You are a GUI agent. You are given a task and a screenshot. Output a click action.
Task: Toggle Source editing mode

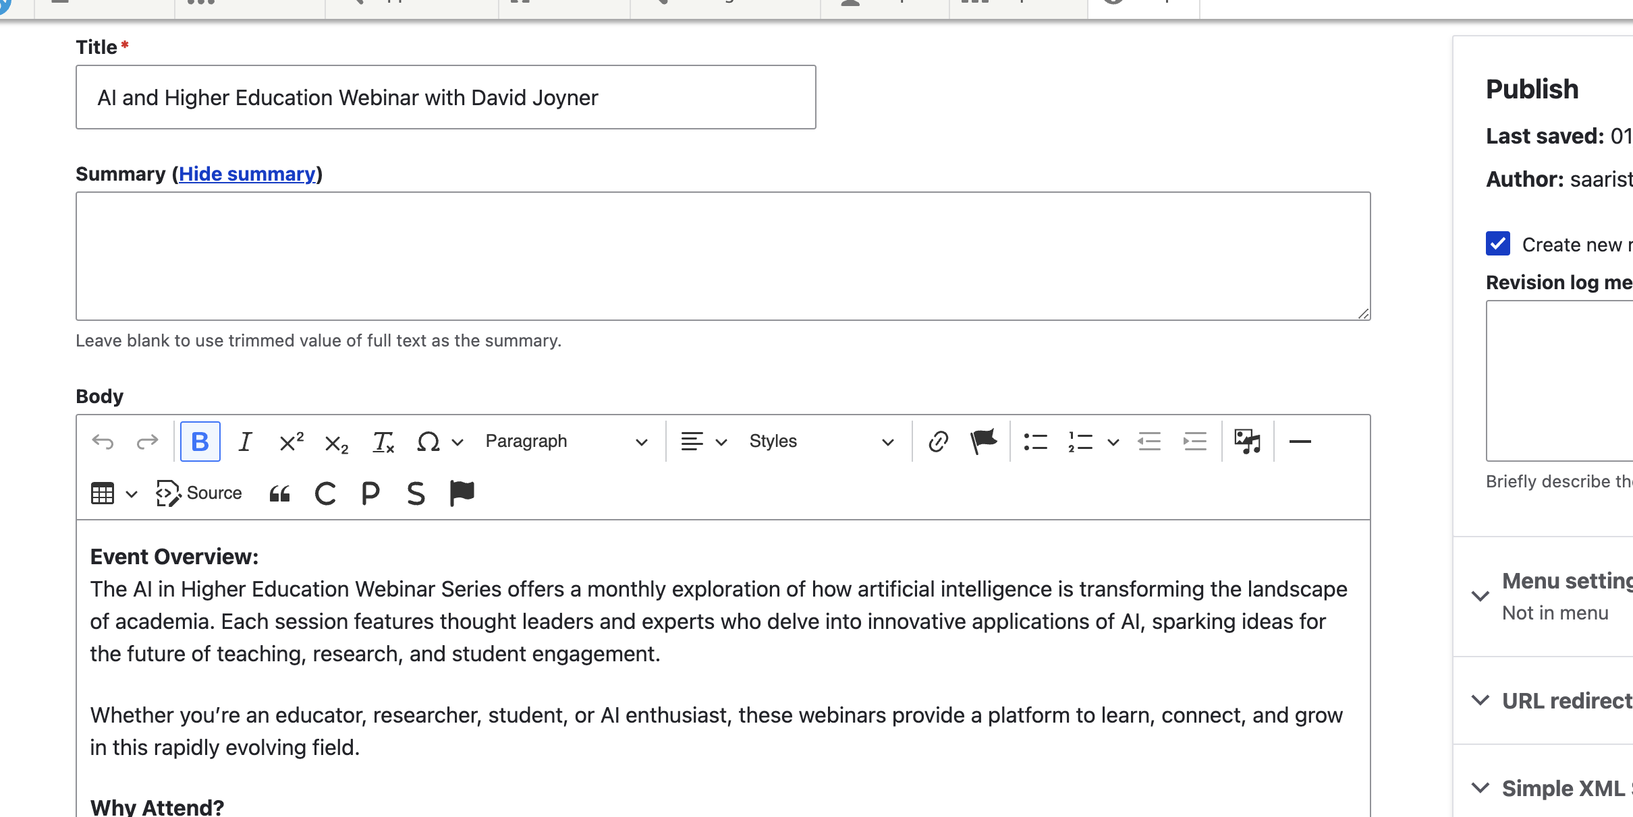click(199, 494)
